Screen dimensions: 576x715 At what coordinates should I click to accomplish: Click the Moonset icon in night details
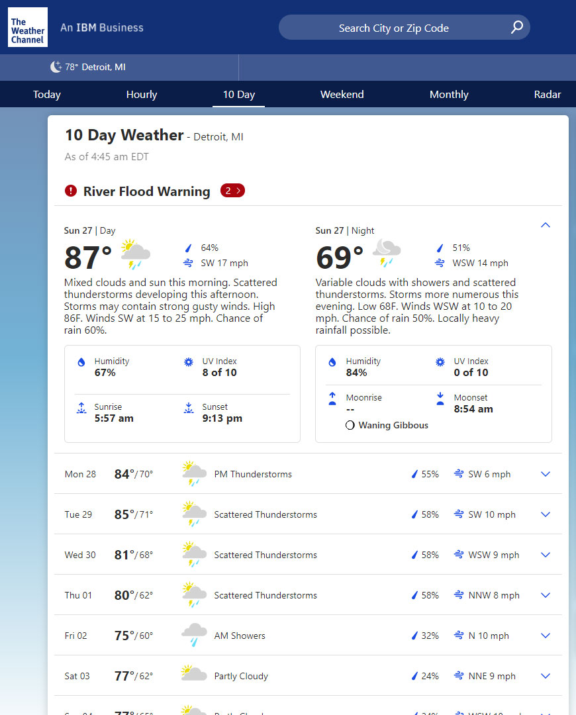(440, 399)
